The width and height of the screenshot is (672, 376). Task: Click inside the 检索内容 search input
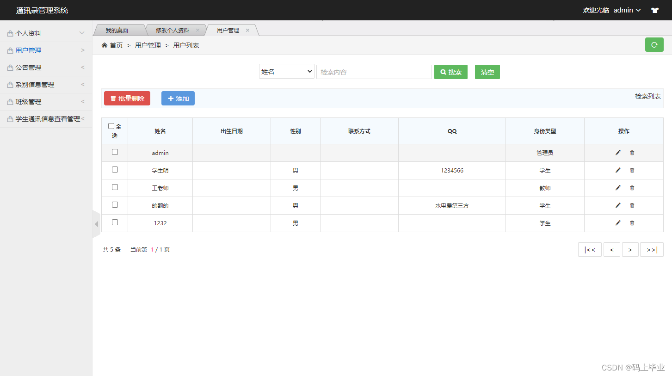click(x=374, y=72)
